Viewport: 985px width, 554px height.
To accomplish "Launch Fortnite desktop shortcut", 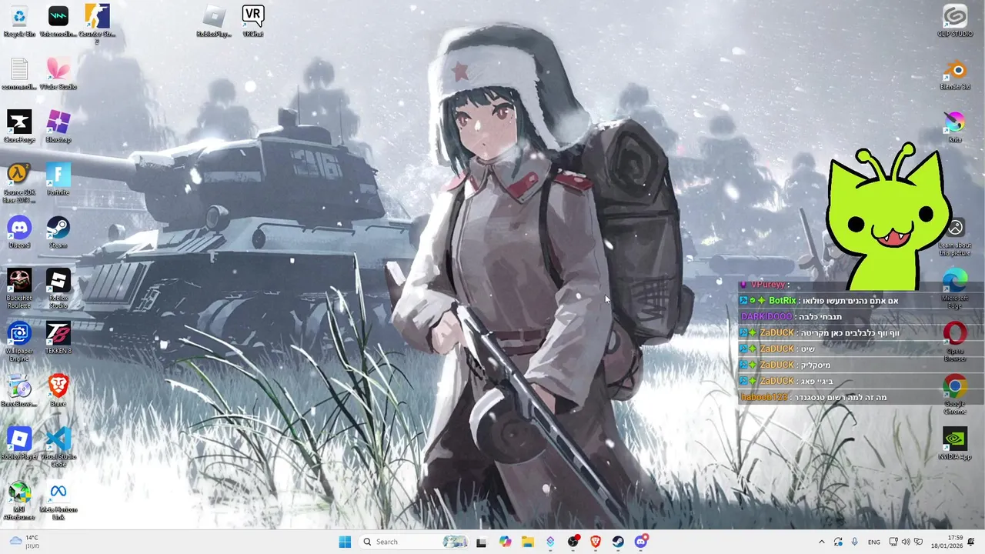I will [58, 180].
